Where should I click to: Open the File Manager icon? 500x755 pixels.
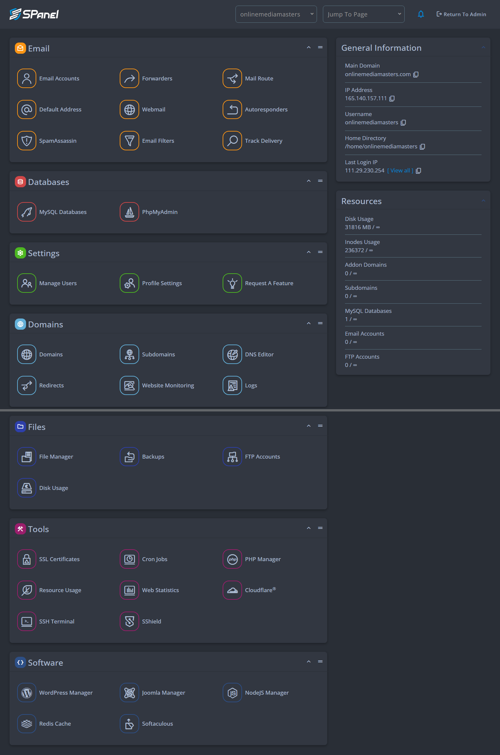click(26, 457)
